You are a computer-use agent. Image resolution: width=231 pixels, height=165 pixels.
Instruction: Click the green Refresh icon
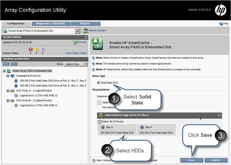[75, 42]
